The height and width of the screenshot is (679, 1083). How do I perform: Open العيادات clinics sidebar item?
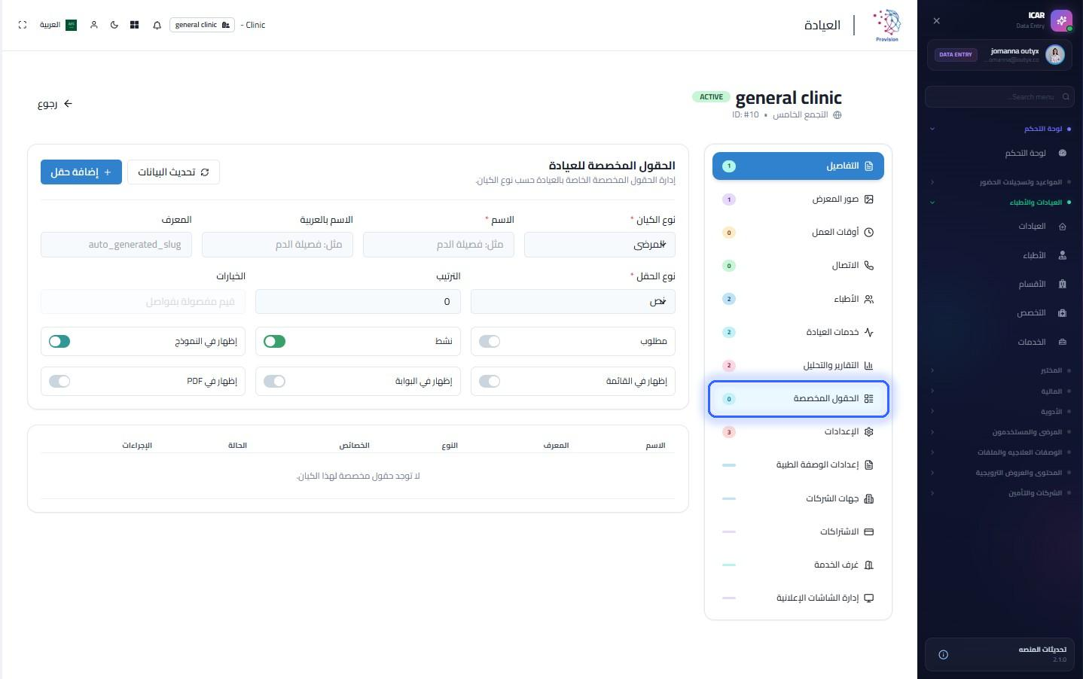click(1042, 227)
